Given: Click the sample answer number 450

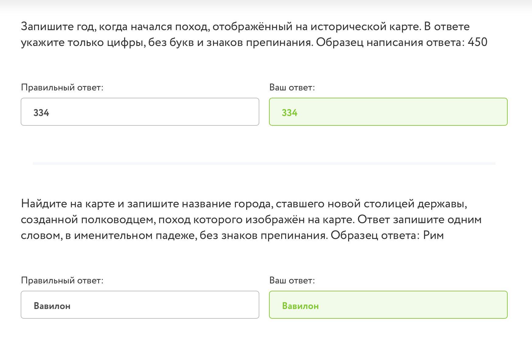Looking at the screenshot, I should point(478,42).
